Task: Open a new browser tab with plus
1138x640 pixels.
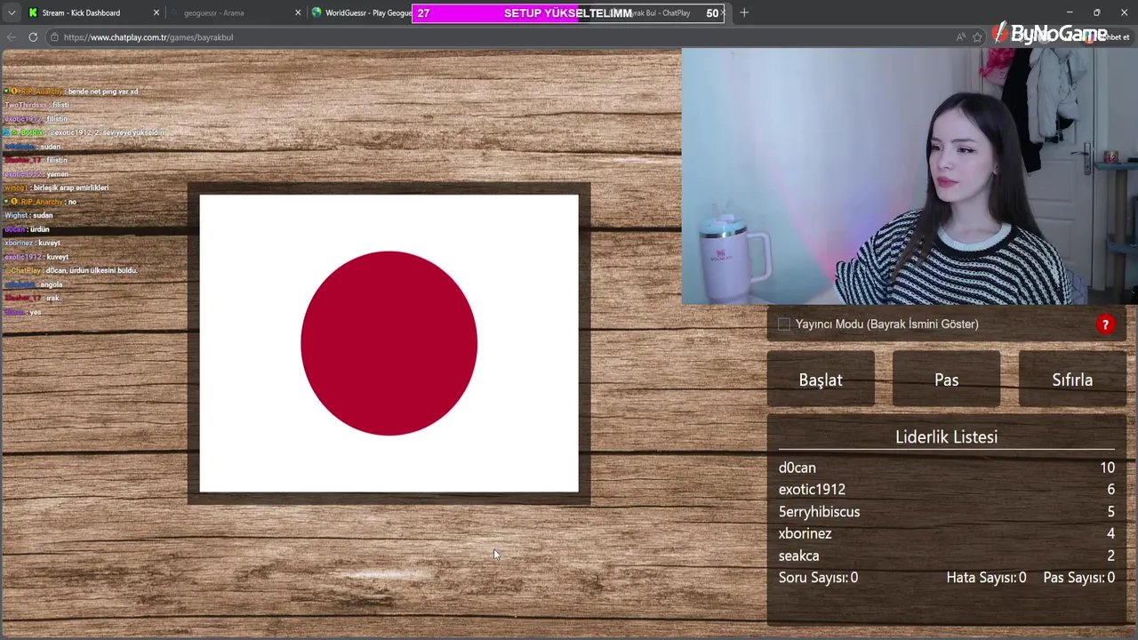Action: (x=744, y=12)
